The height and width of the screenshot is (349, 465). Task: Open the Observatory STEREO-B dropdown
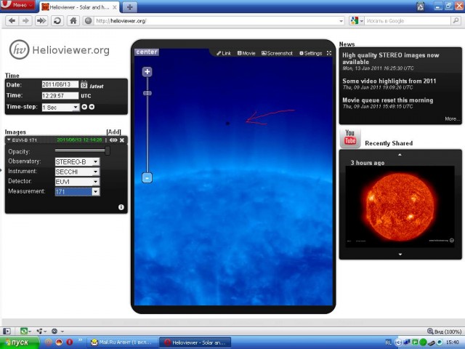point(78,161)
